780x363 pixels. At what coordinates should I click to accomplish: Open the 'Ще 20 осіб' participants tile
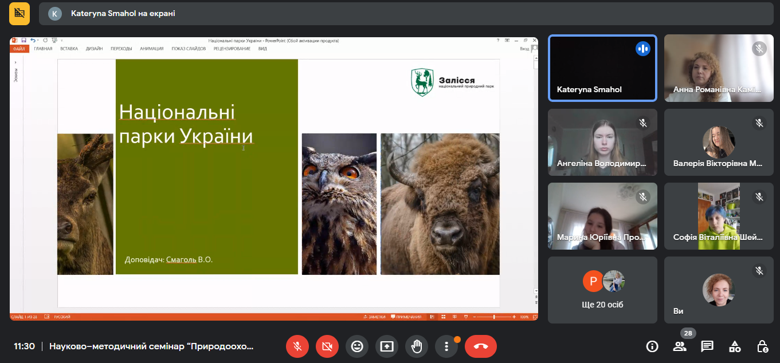(x=602, y=290)
